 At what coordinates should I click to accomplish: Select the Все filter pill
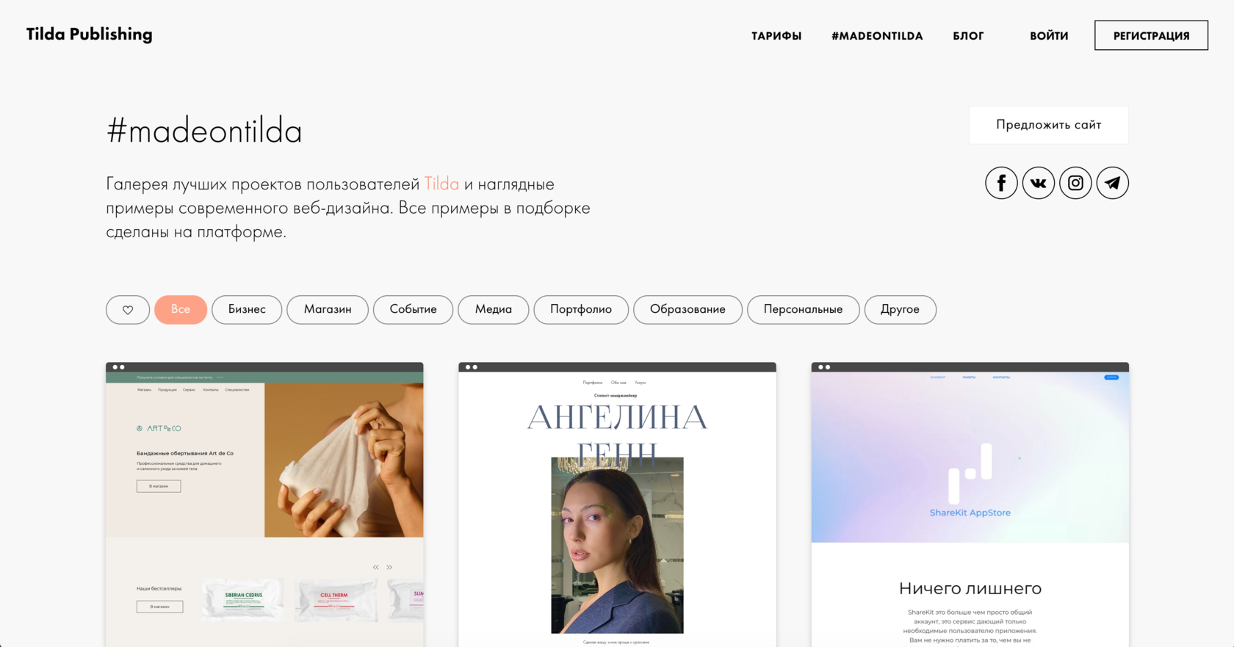click(x=181, y=310)
